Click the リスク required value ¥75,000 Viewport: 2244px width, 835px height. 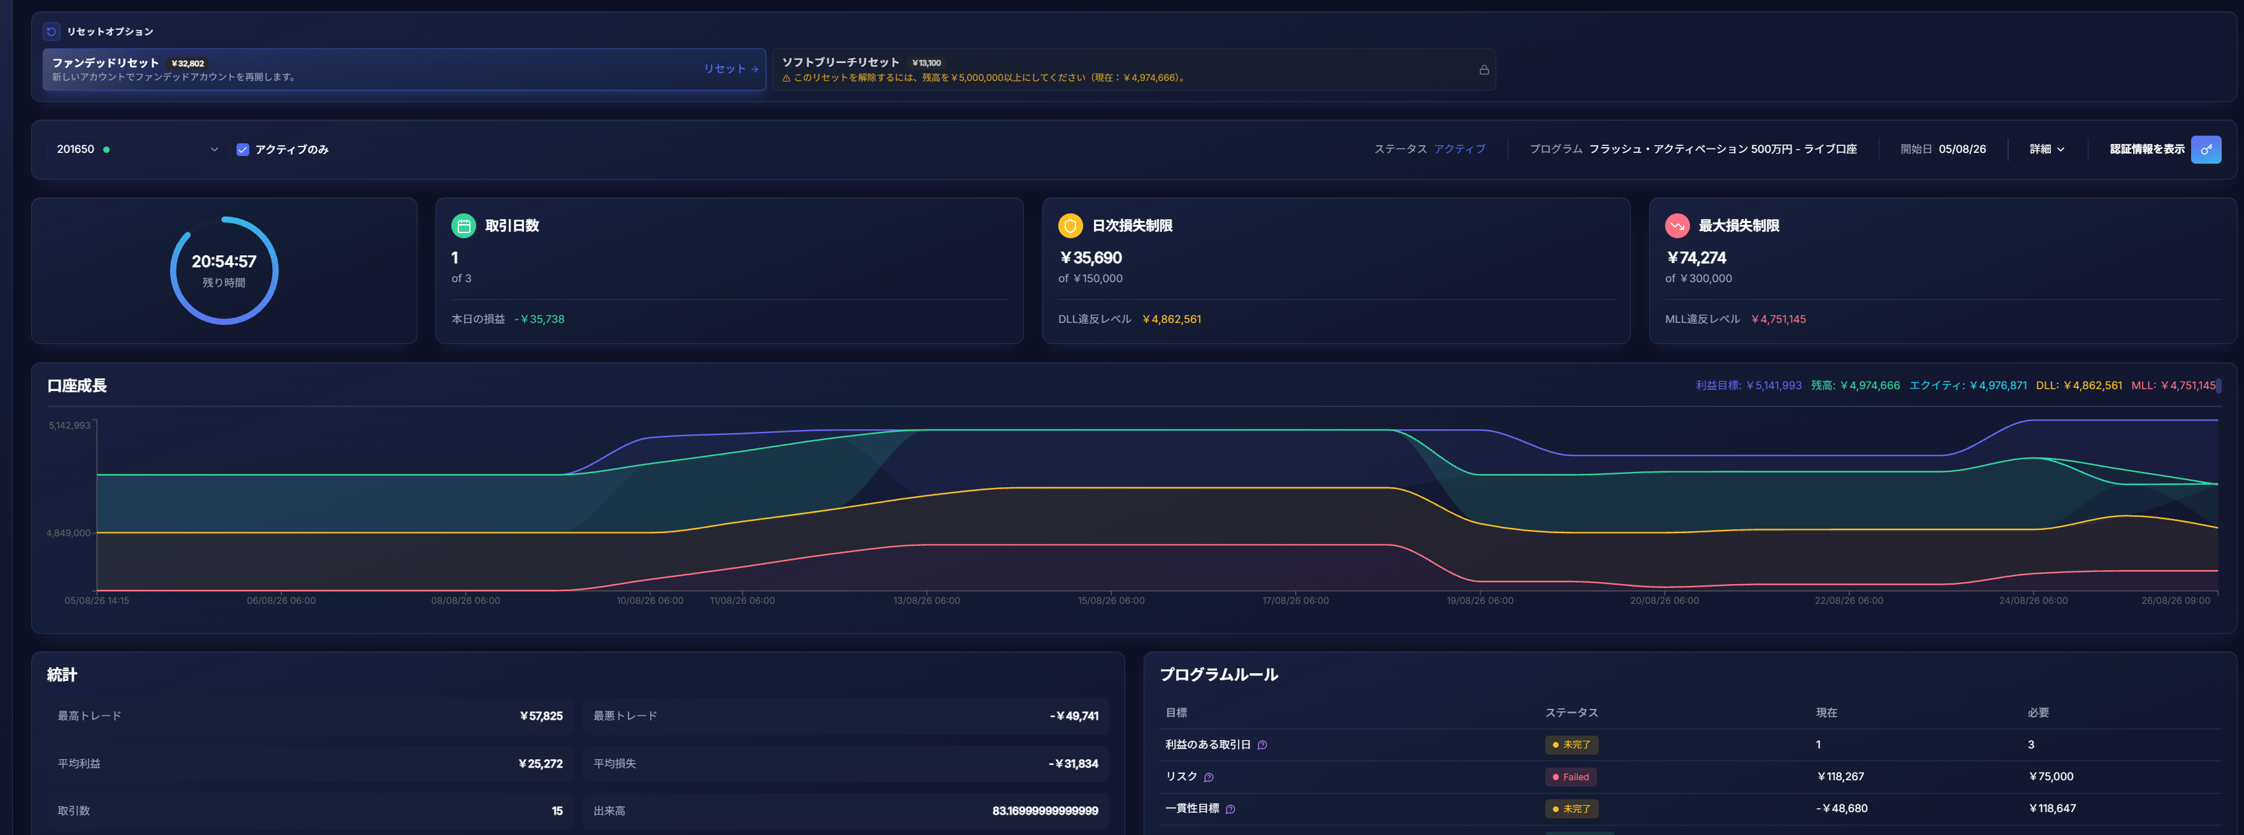[x=2050, y=776]
